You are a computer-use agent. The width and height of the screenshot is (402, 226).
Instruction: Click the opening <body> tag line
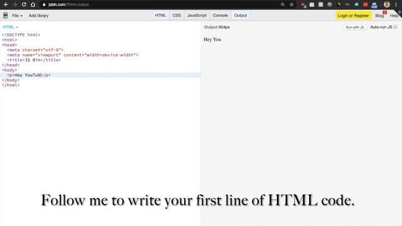coord(9,70)
